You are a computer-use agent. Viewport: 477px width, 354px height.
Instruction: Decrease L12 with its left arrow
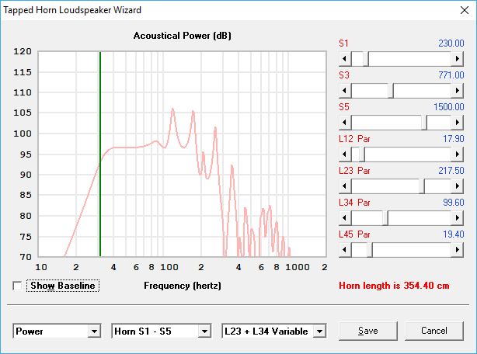tap(345, 154)
